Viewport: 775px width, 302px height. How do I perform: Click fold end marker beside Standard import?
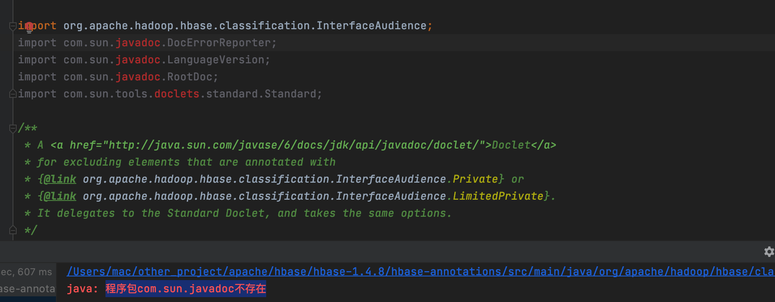coord(13,94)
